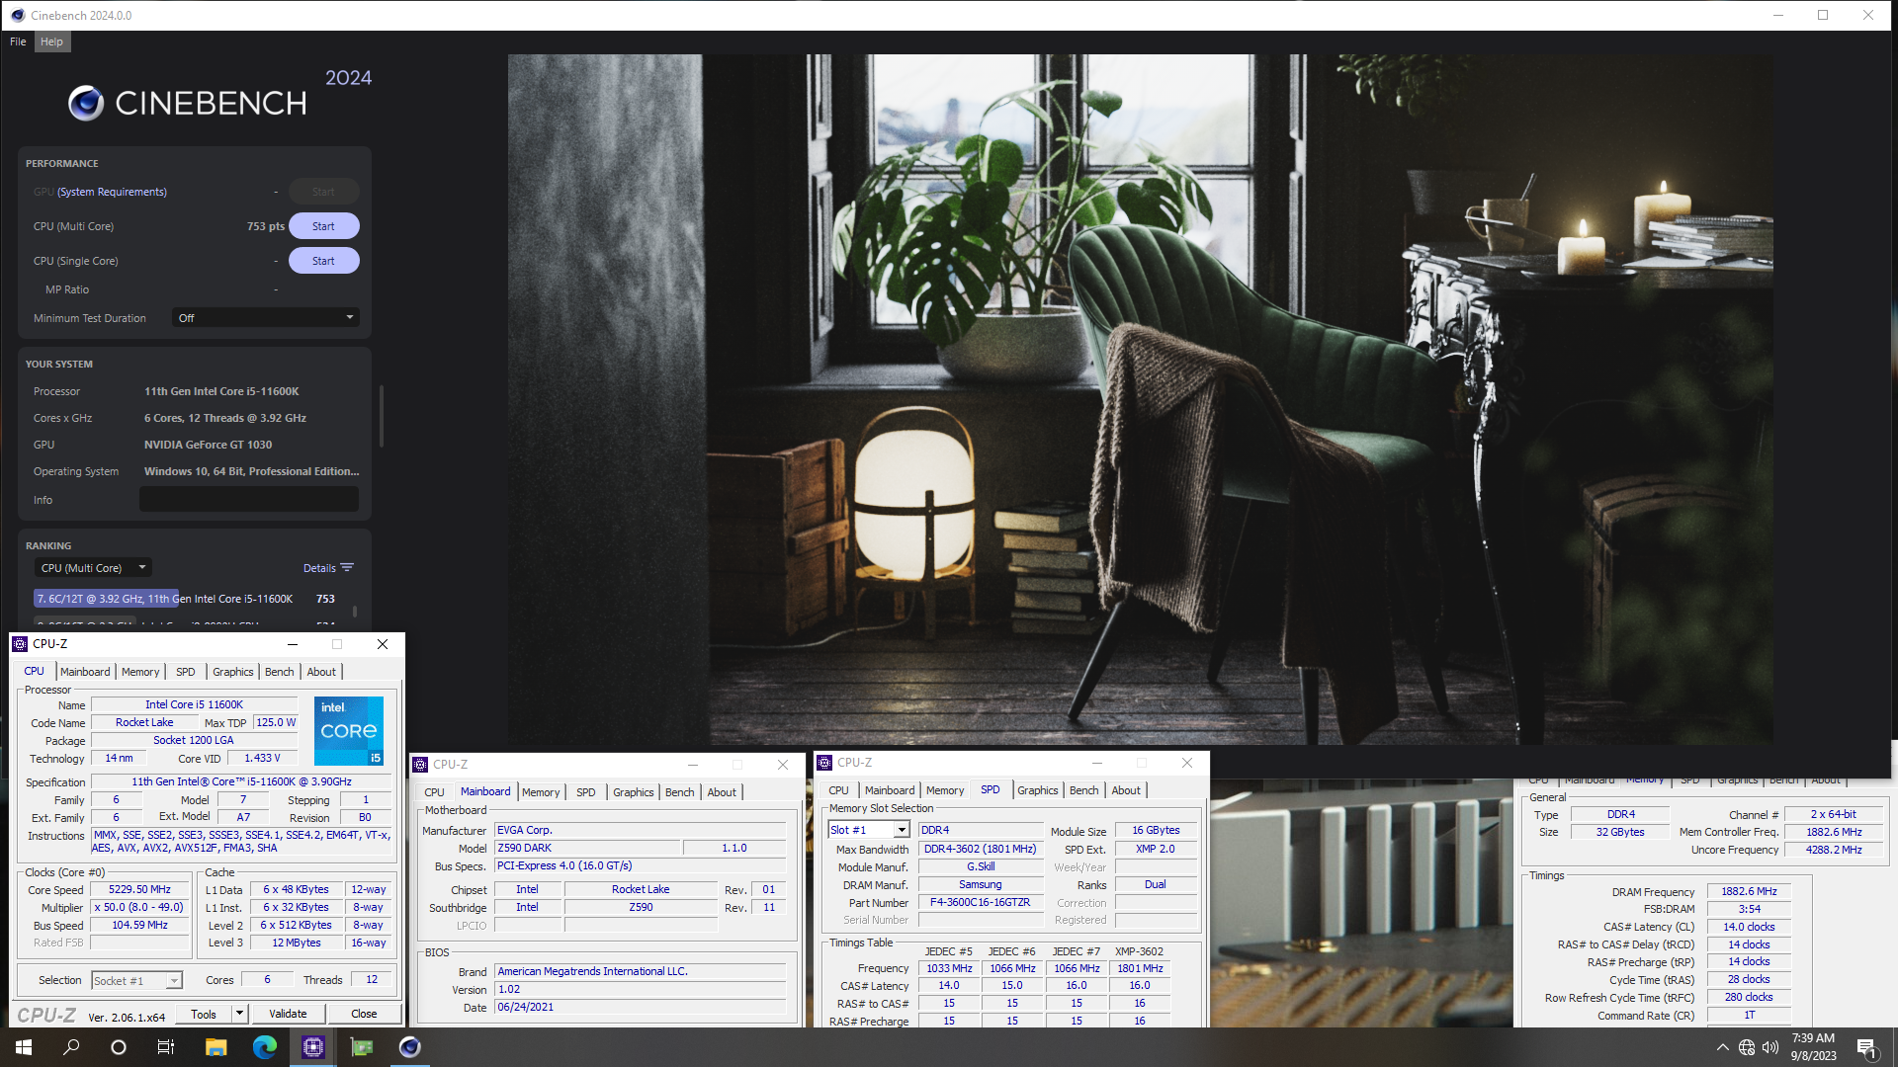Open the GPU System Requirements link
Image resolution: width=1898 pixels, height=1067 pixels.
[112, 192]
